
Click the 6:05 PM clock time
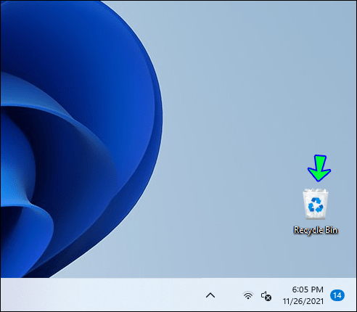[308, 290]
